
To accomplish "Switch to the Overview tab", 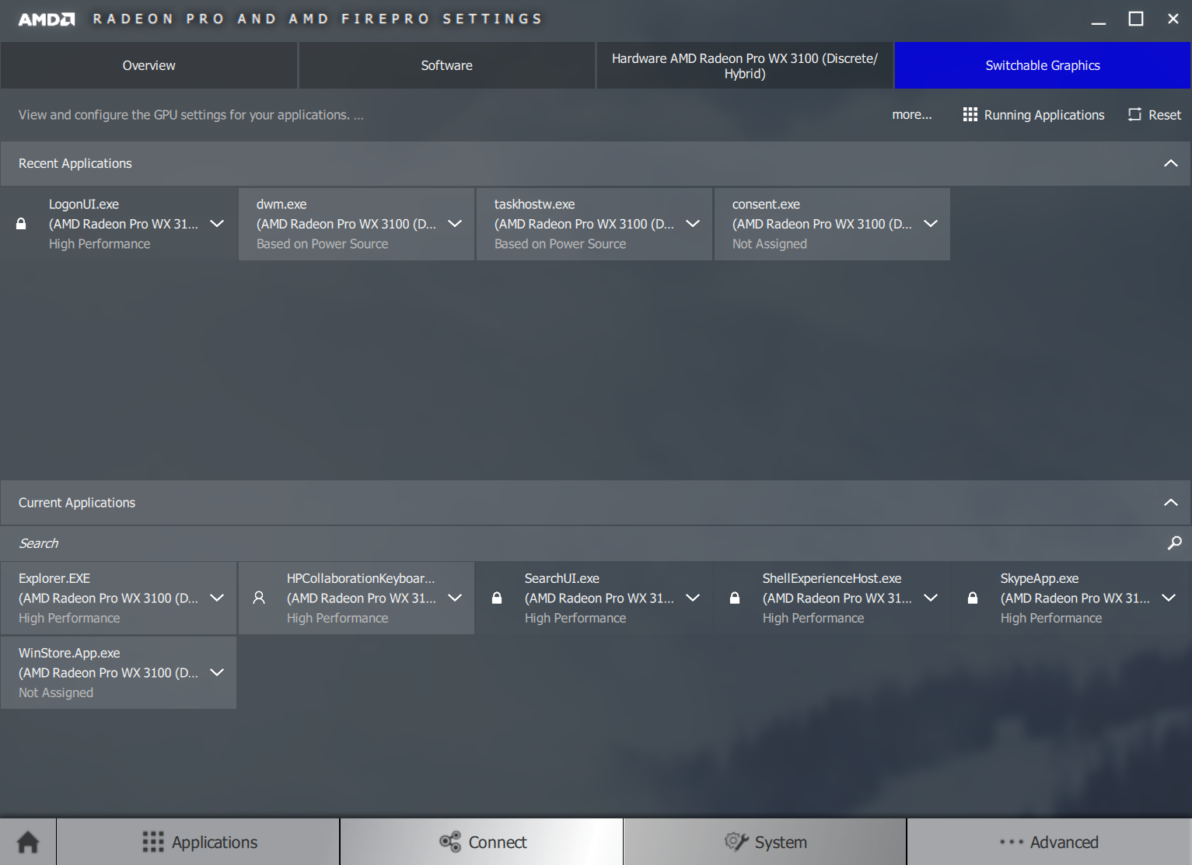I will point(149,65).
